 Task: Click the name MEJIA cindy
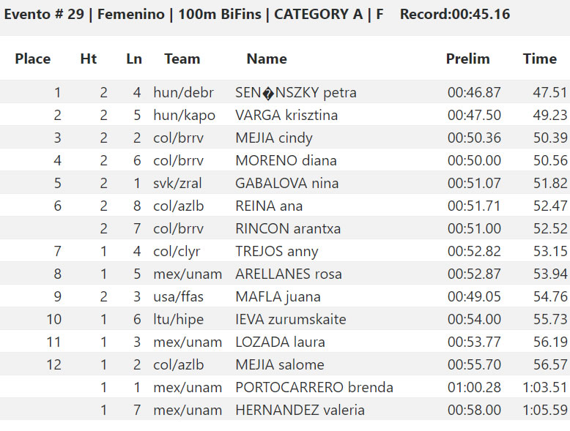pos(274,138)
